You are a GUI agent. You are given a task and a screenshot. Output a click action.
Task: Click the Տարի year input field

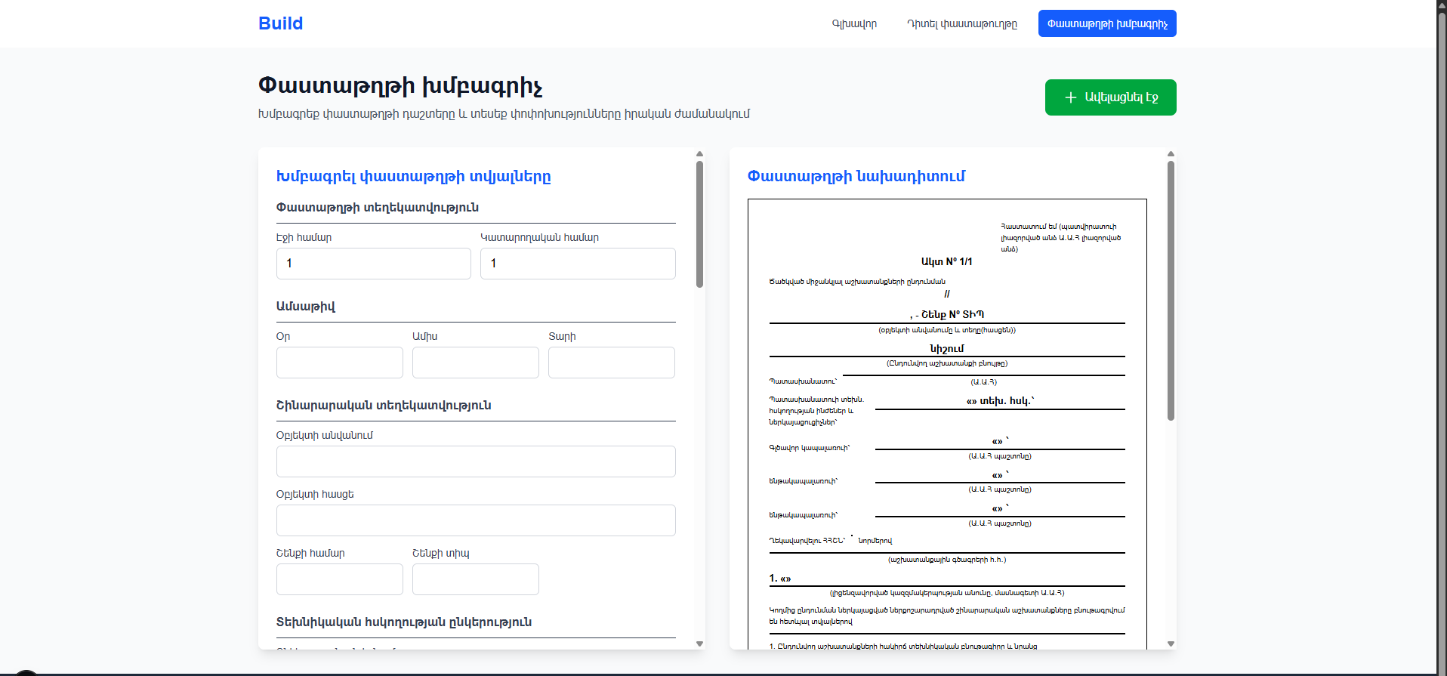coord(611,363)
